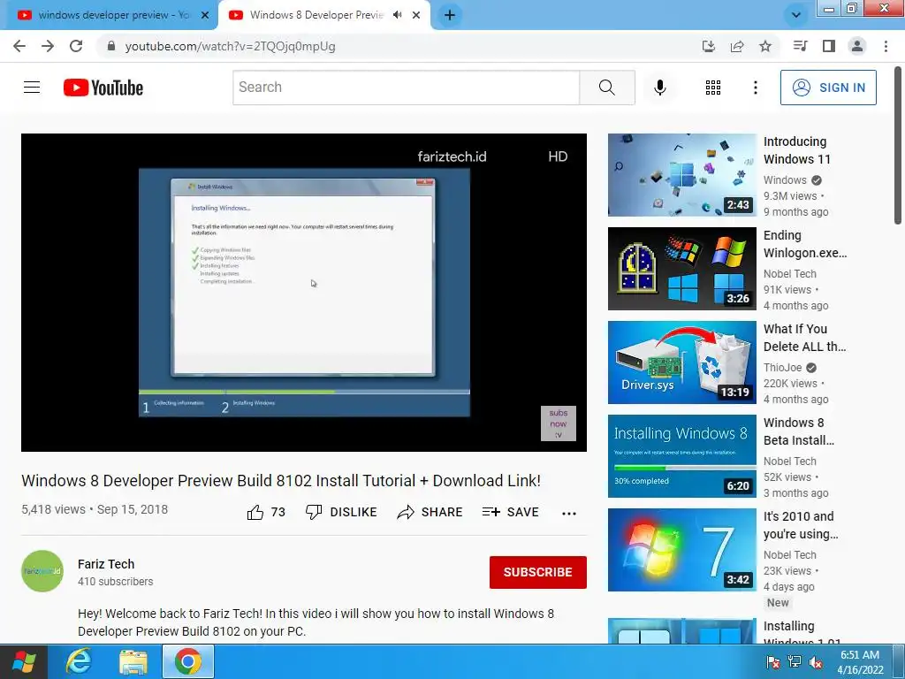Image resolution: width=905 pixels, height=679 pixels.
Task: Toggle the Chrome side panel icon
Action: pyautogui.click(x=829, y=46)
